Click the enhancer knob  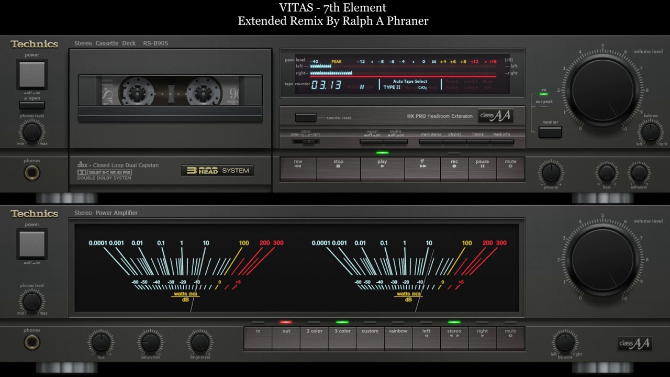click(639, 173)
